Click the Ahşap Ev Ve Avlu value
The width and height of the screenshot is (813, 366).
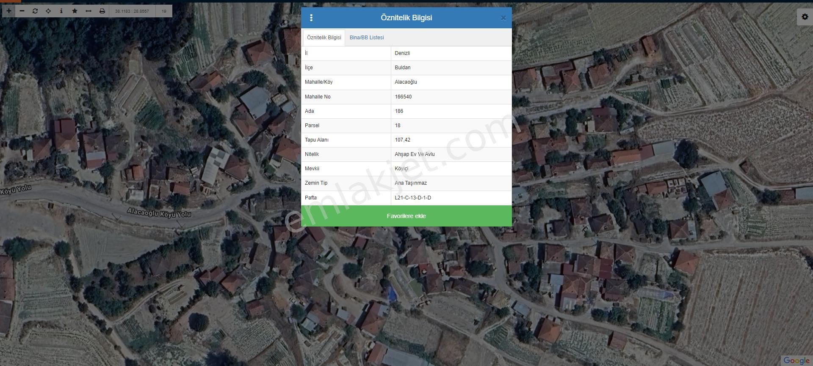(415, 154)
